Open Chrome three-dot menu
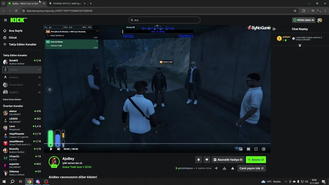 pyautogui.click(x=325, y=11)
